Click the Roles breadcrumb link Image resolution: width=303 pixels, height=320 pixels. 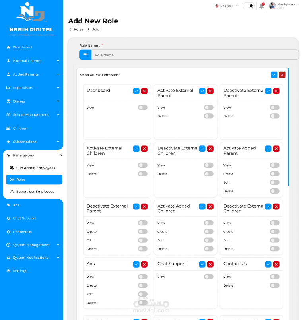[78, 29]
